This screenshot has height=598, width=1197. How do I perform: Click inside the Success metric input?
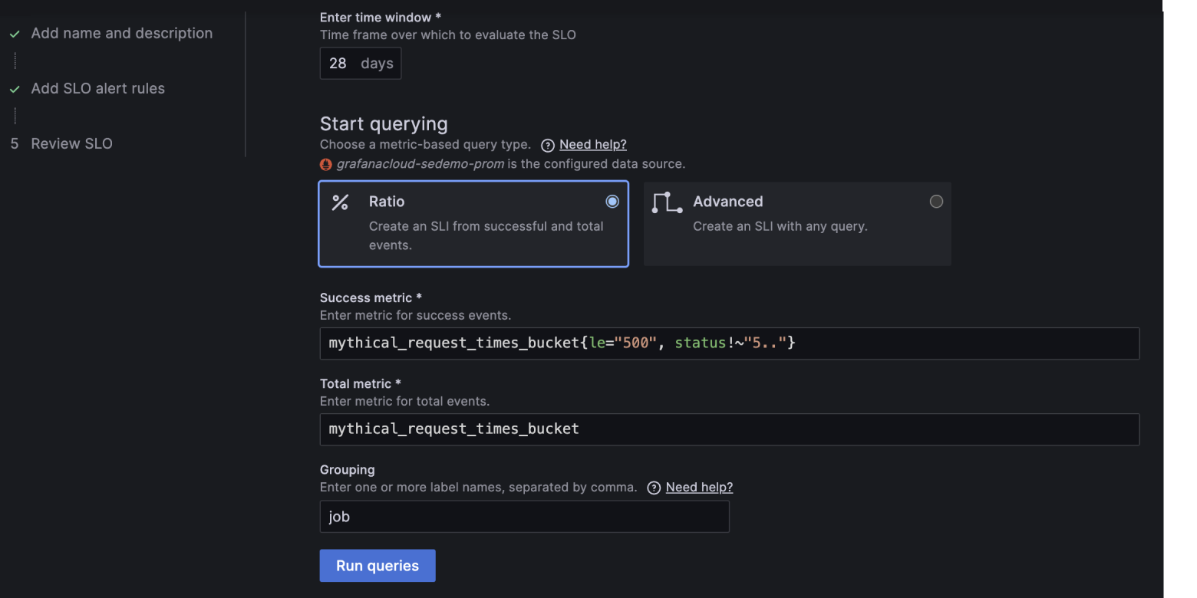point(729,343)
